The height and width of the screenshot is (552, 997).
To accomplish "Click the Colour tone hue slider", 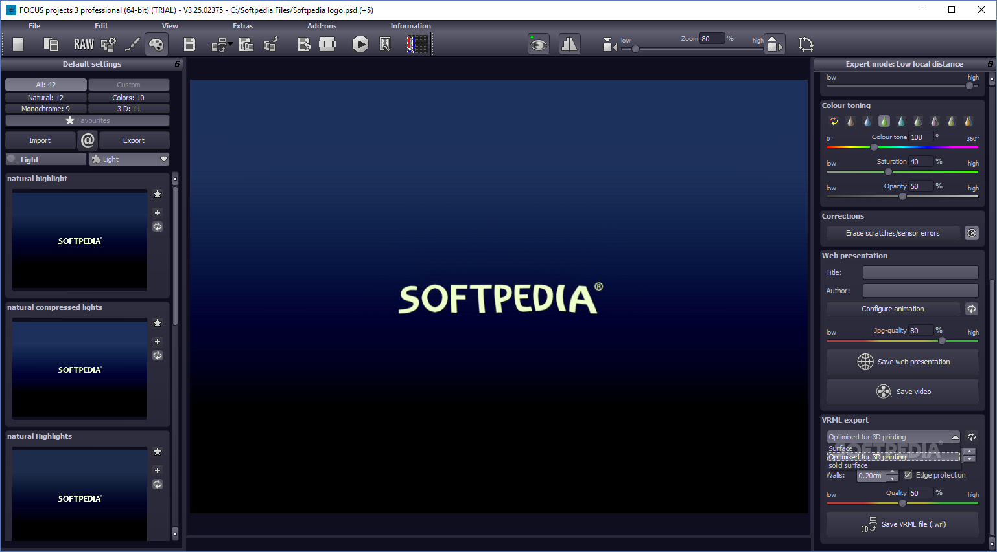I will click(x=902, y=148).
